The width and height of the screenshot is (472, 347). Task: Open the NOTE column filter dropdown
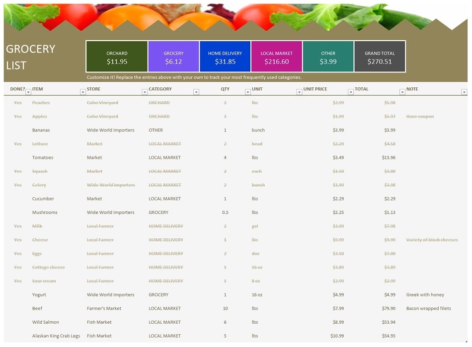point(465,91)
